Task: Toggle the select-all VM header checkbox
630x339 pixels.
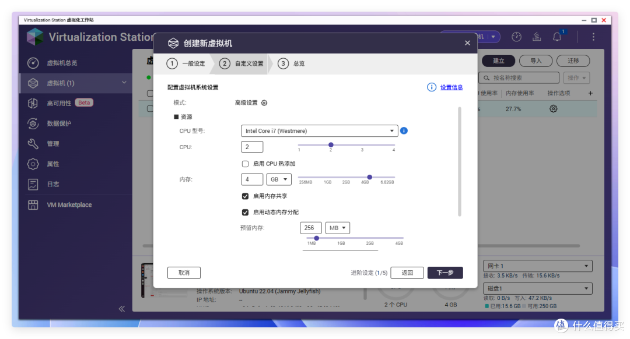Action: coord(150,93)
